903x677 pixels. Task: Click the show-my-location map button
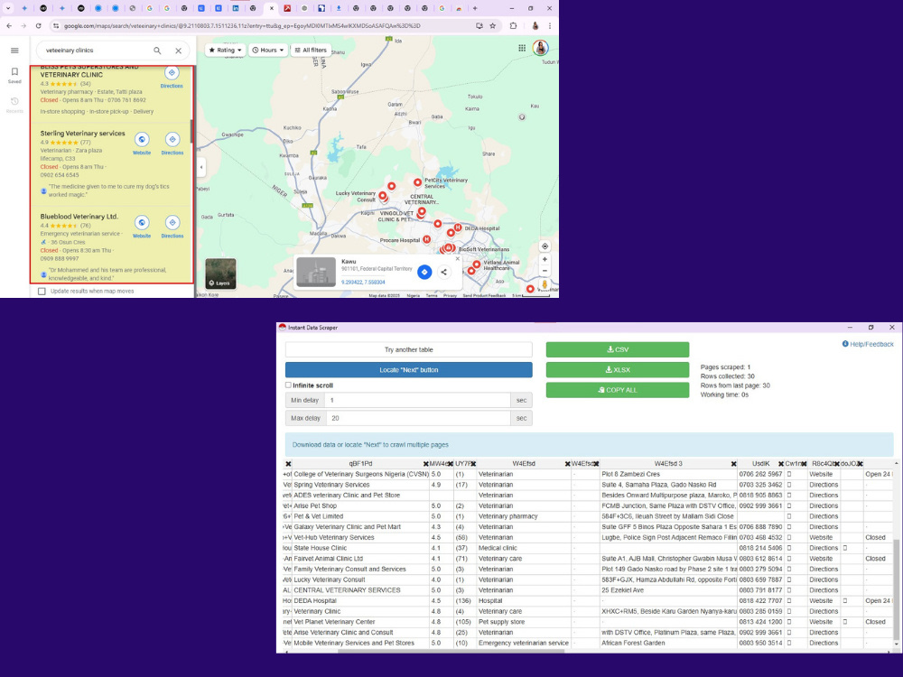[x=545, y=246]
